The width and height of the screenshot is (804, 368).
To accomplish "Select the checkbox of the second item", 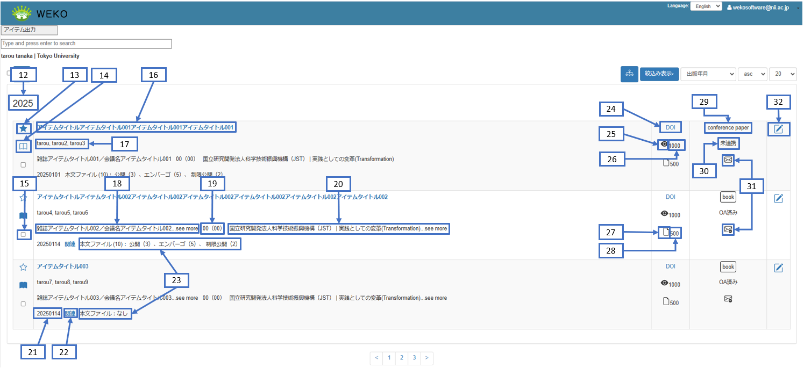I will (x=23, y=234).
